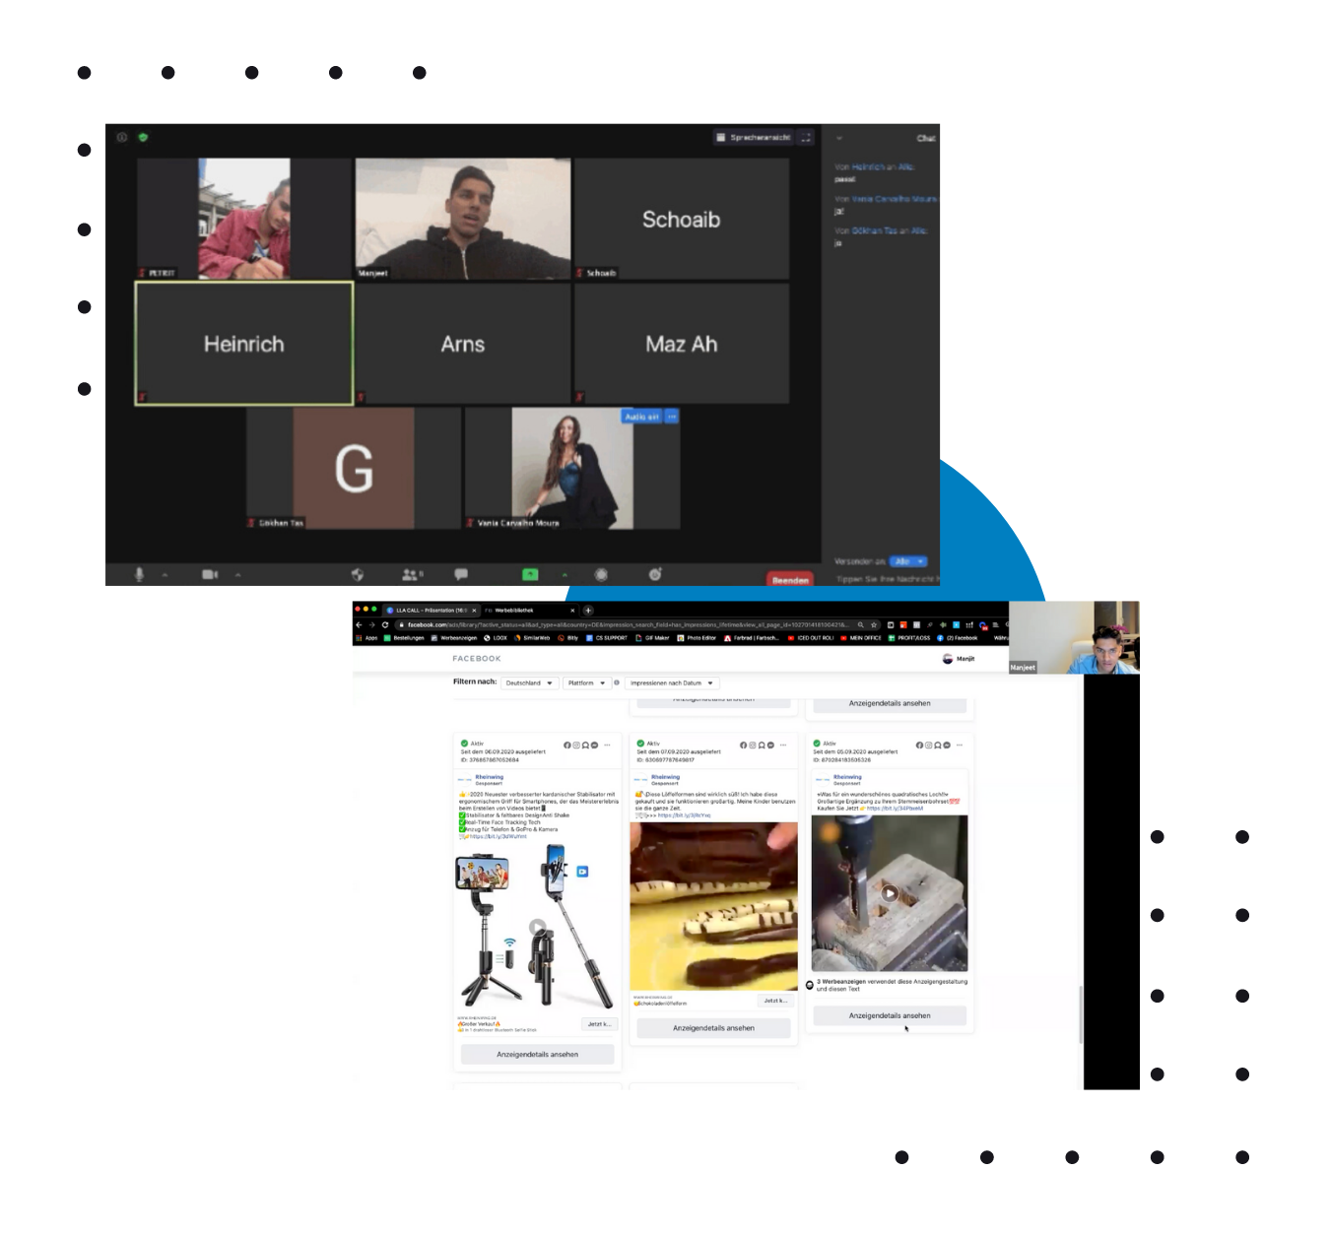Click the Zoom meeting info icon
Screen dimensions: 1330x1235
click(x=122, y=137)
